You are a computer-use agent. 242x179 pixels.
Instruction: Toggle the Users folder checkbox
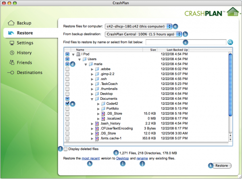click(x=67, y=59)
